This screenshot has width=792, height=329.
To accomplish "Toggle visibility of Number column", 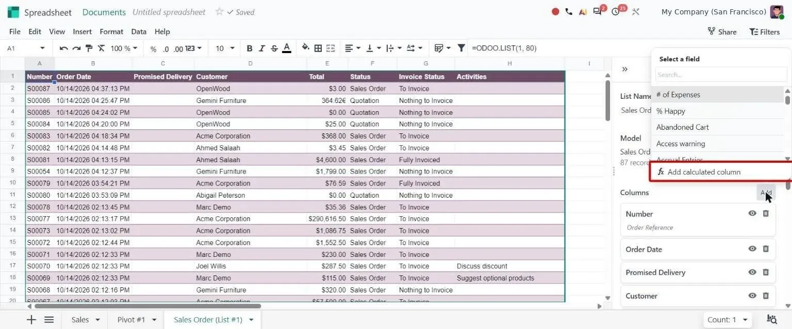I will (x=752, y=213).
